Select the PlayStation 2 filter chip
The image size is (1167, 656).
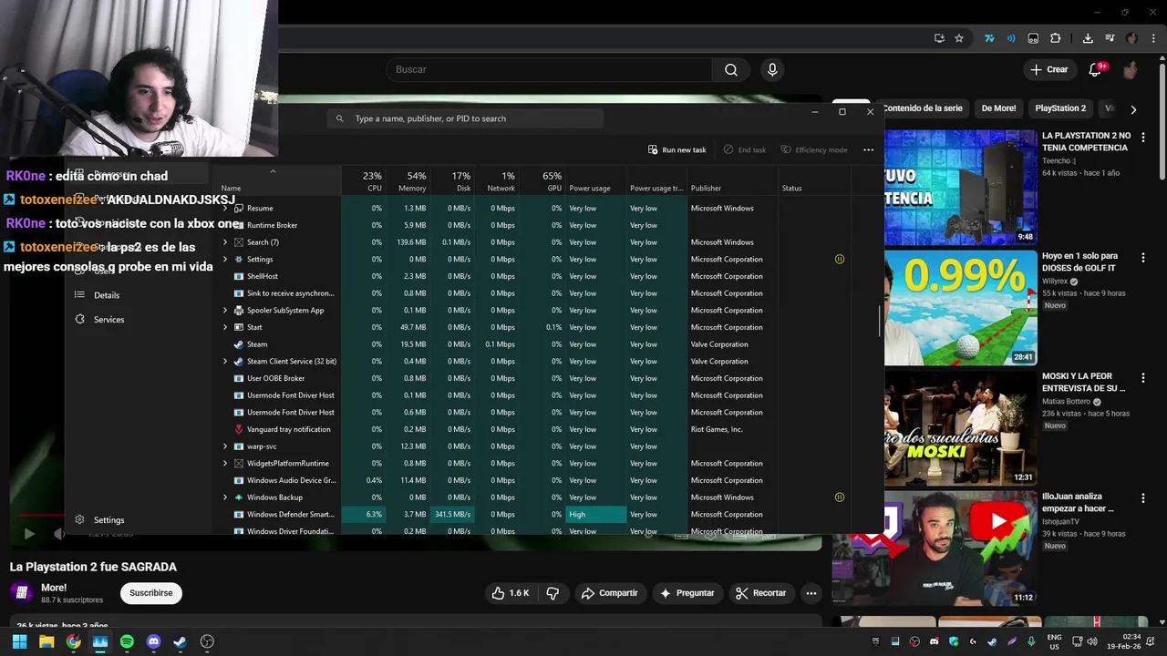coord(1060,108)
